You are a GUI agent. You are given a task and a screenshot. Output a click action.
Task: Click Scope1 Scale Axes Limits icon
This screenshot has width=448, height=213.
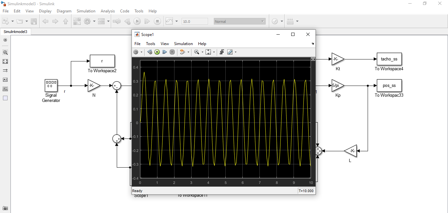pyautogui.click(x=208, y=52)
